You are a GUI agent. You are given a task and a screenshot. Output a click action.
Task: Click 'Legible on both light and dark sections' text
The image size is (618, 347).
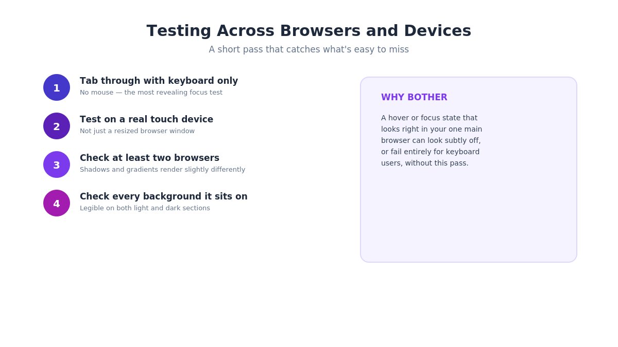click(x=145, y=208)
